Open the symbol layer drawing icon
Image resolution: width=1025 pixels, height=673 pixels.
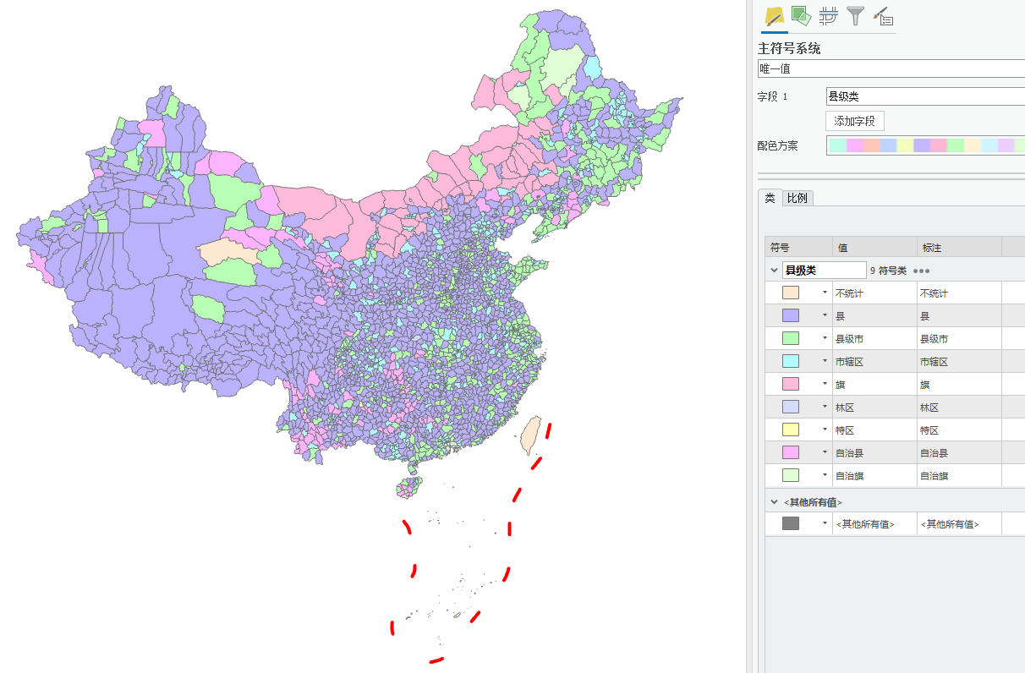click(829, 15)
